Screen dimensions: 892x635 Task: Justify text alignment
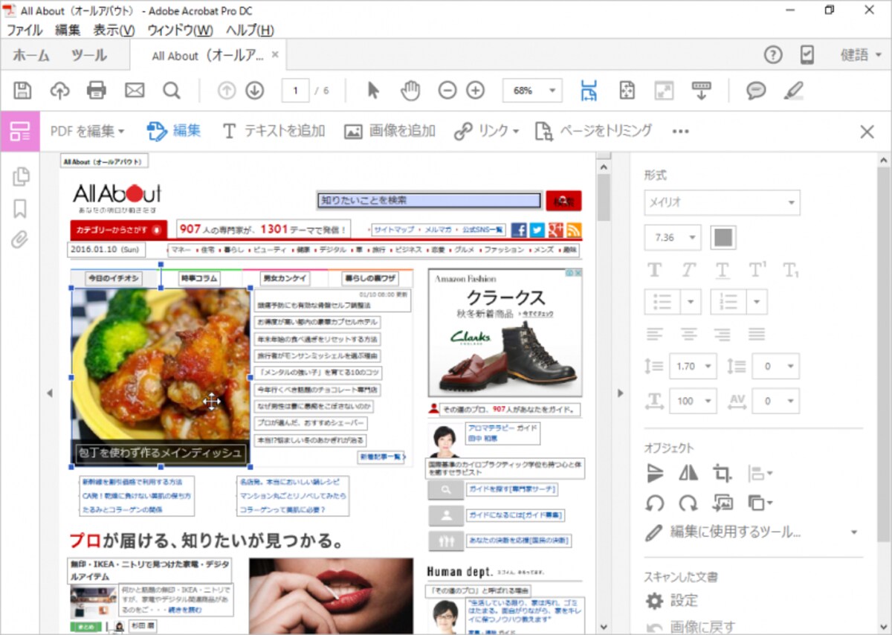[x=757, y=335]
